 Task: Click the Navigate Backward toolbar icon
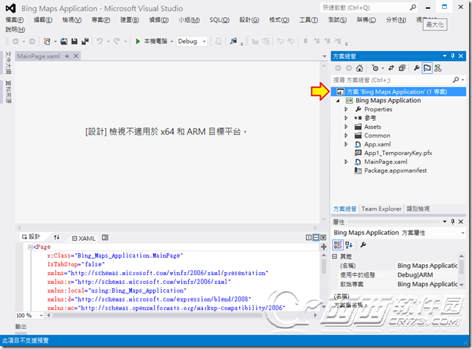[15, 41]
